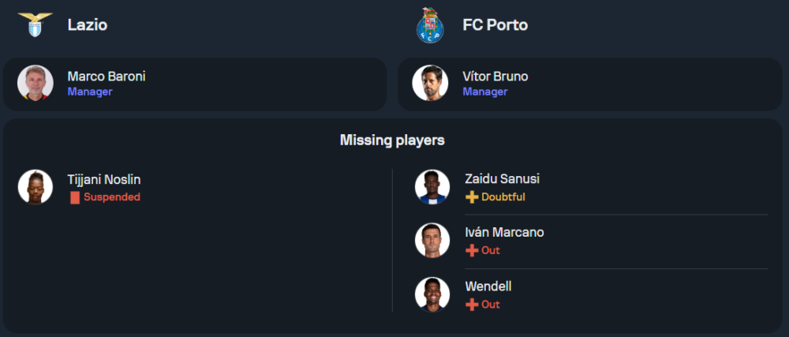Click the Iván Marcano name
Viewport: 789px width, 337px height.
coord(503,233)
